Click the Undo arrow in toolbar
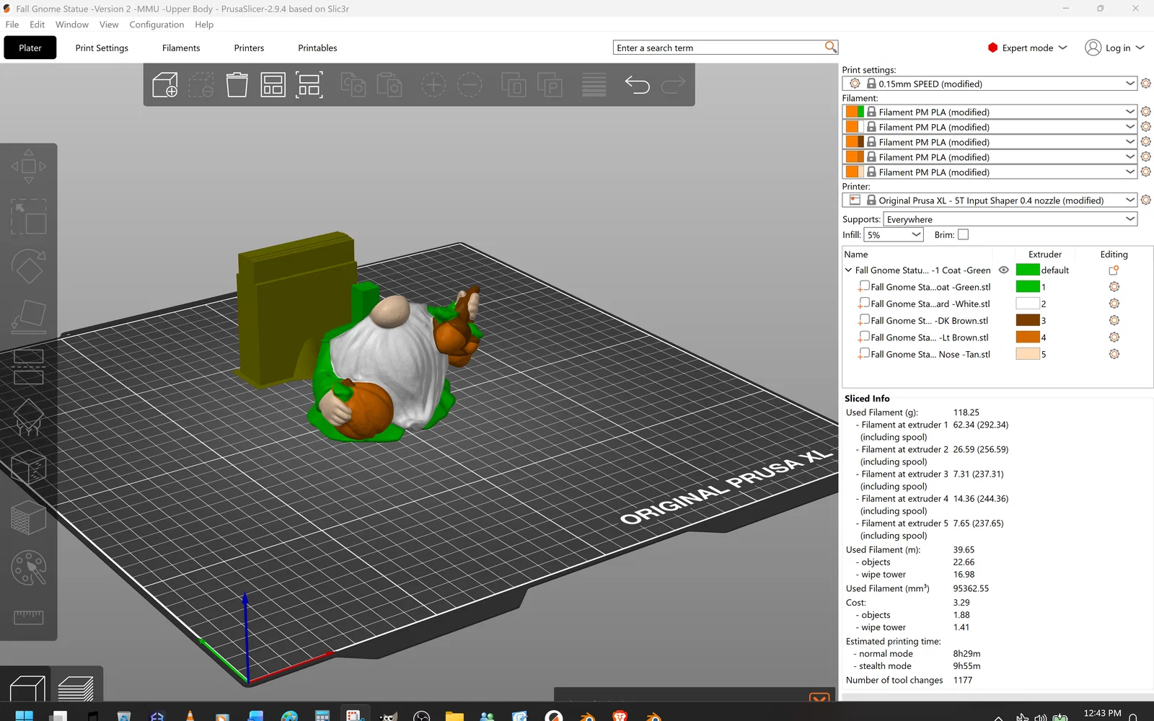 [x=637, y=84]
